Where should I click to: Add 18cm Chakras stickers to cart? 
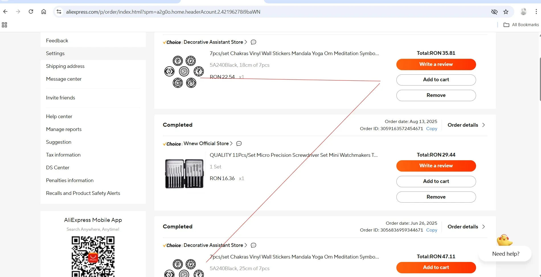point(436,80)
